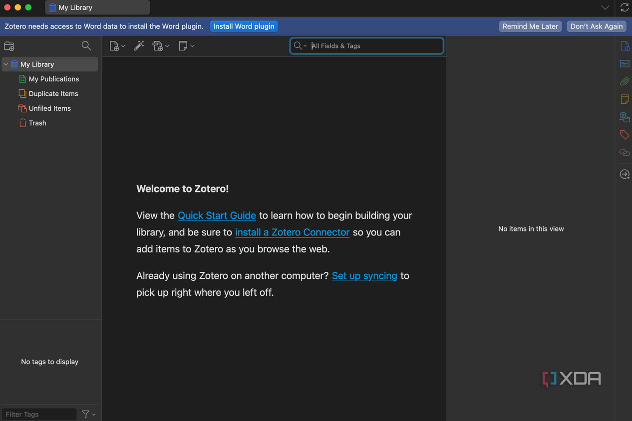Click the New Note toolbar icon
The height and width of the screenshot is (421, 632).
[x=183, y=46]
